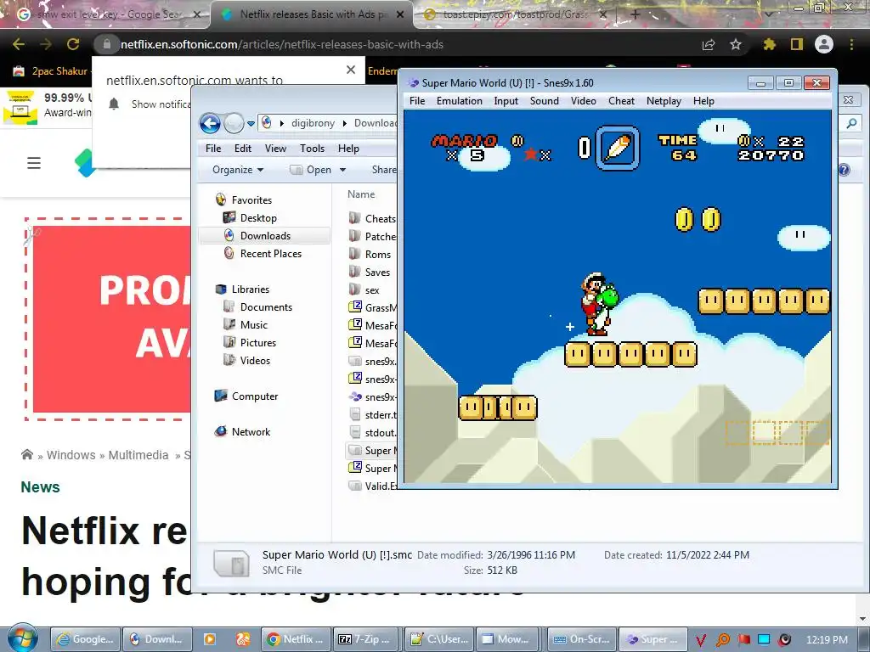Open the Snes9x File menu
The width and height of the screenshot is (870, 652).
pos(416,101)
